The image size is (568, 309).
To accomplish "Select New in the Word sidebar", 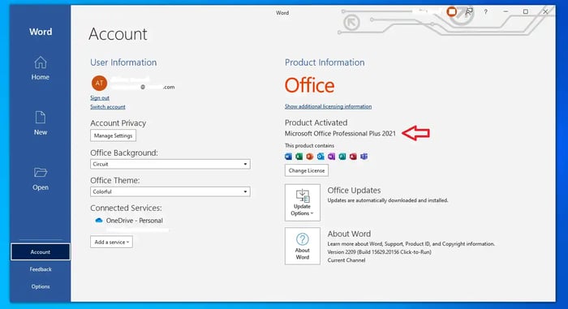I will pos(41,123).
